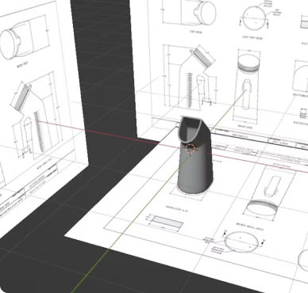This screenshot has height=293, width=308.
Task: Select the REAR VIEW drawing on back wall
Action: pos(247,87)
